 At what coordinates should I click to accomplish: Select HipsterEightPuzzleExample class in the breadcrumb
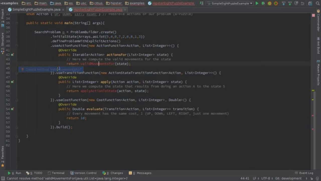[x=171, y=4]
